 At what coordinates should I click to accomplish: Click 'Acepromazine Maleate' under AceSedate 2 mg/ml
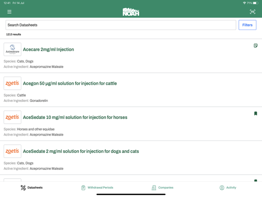tap(47, 168)
